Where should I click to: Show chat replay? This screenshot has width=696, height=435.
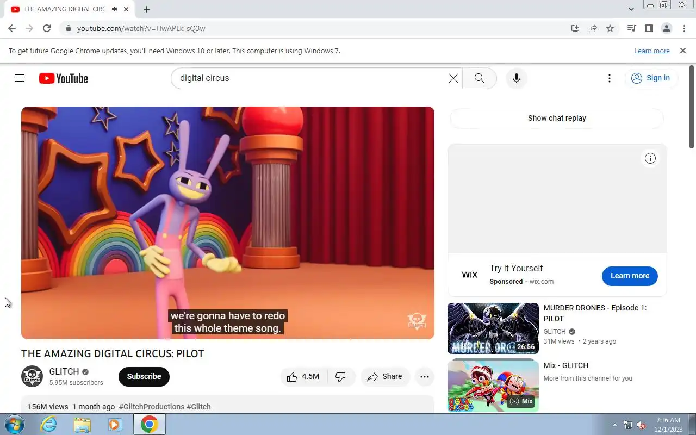(x=557, y=118)
